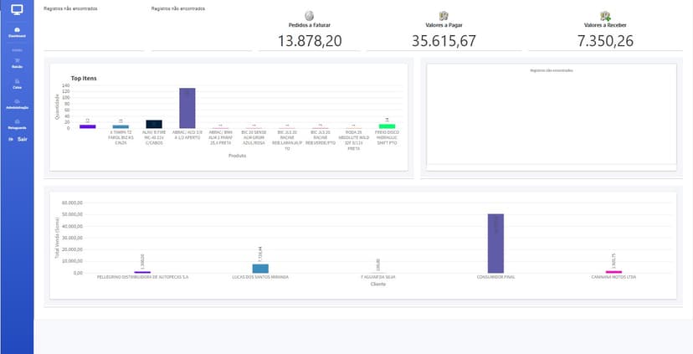Select the Pedidos a faturar label
Image resolution: width=693 pixels, height=354 pixels.
point(310,25)
